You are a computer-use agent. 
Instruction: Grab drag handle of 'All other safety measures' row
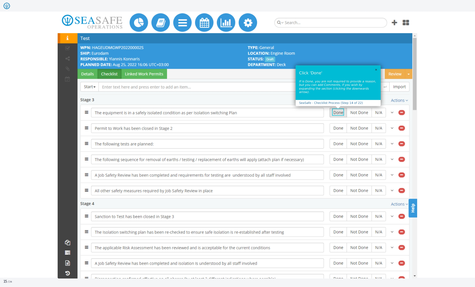point(87,191)
